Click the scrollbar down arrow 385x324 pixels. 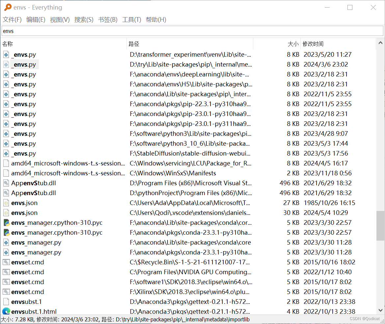point(380,310)
